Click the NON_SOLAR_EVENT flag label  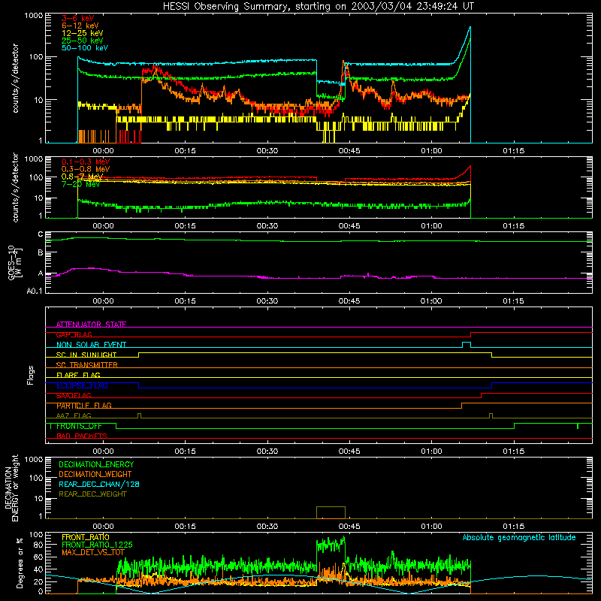[91, 345]
